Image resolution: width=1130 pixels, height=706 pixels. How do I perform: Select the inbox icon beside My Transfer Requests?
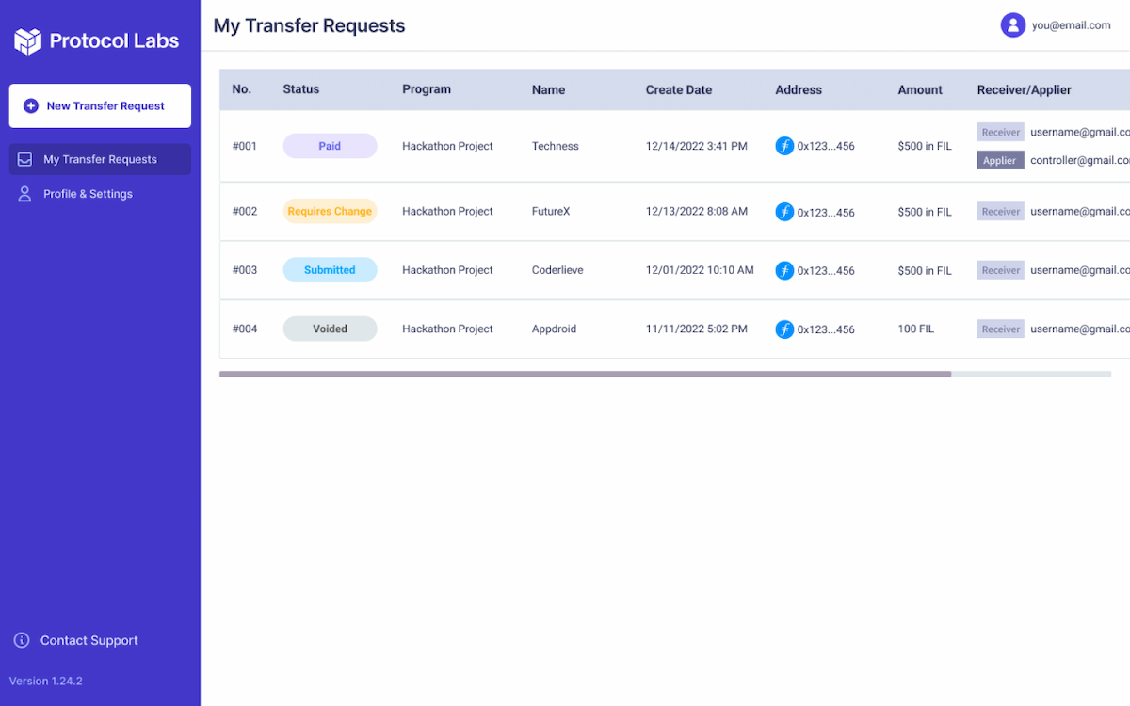[x=24, y=159]
